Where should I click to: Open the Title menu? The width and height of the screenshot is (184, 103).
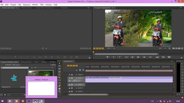41,5
